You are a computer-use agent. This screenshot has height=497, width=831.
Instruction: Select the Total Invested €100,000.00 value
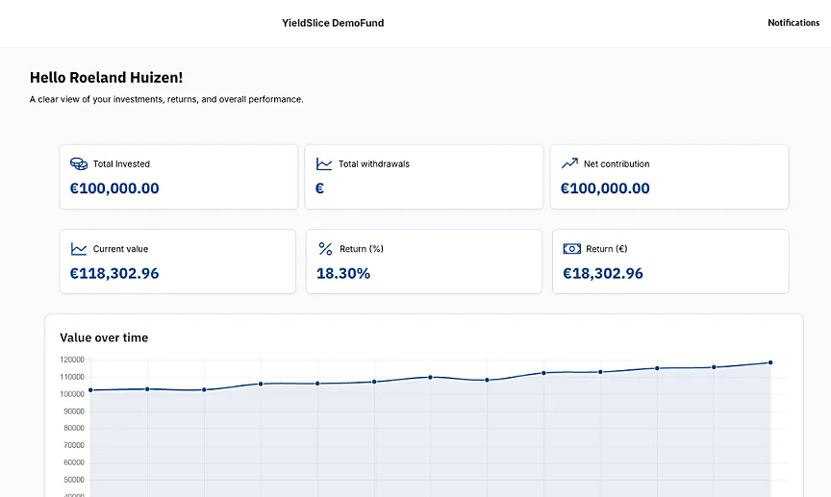coord(114,188)
